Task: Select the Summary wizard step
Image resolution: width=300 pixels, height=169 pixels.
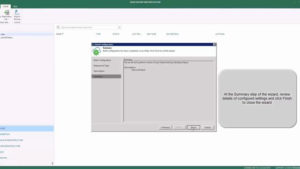Action: point(106,77)
